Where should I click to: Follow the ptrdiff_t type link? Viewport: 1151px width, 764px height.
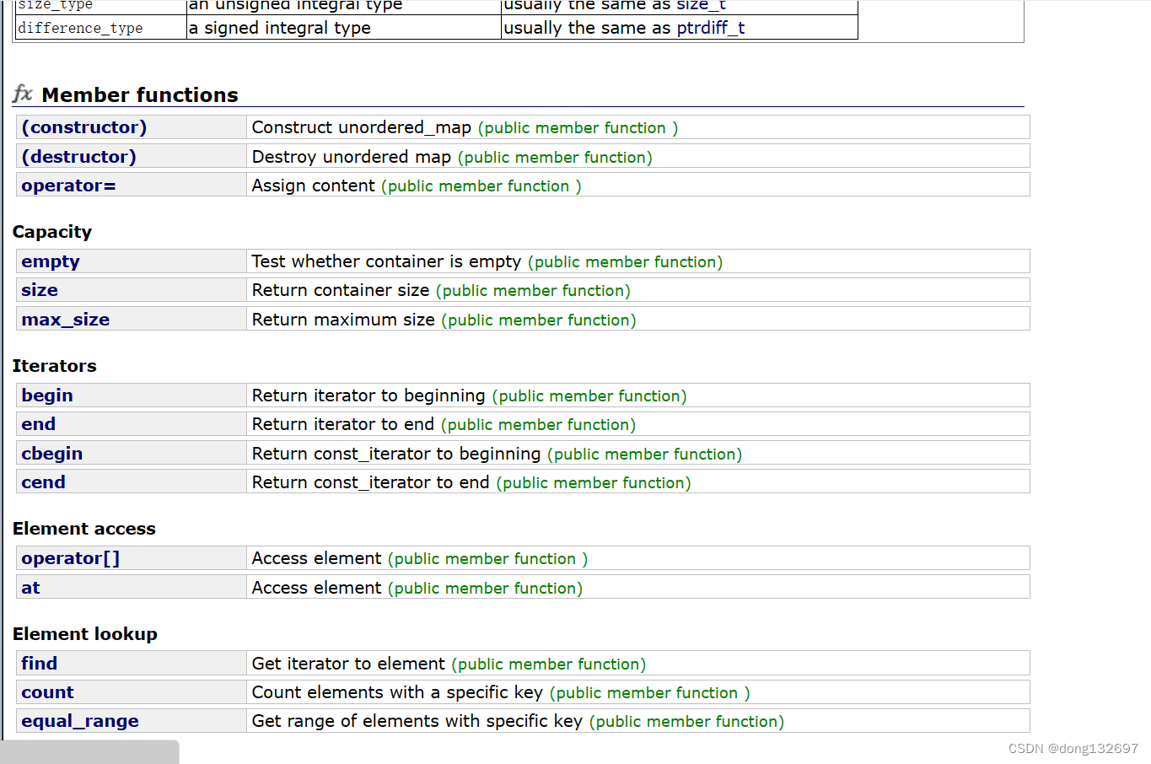[711, 28]
